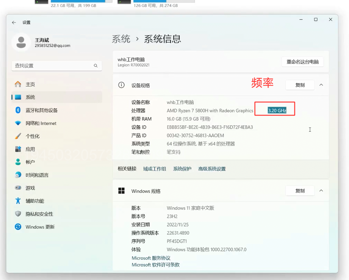Copy device specs with 设备规格 复制 button
The image size is (349, 280).
point(300,85)
